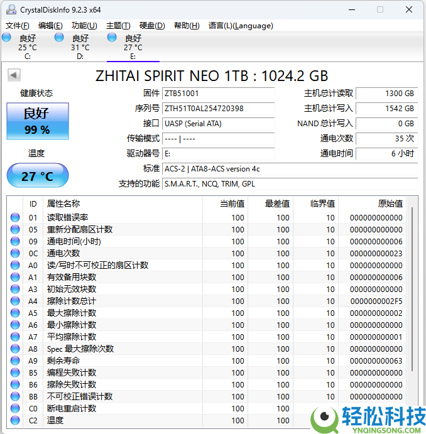426x434 pixels.
Task: Click 通电次数 value 35 次
Action: (x=386, y=139)
